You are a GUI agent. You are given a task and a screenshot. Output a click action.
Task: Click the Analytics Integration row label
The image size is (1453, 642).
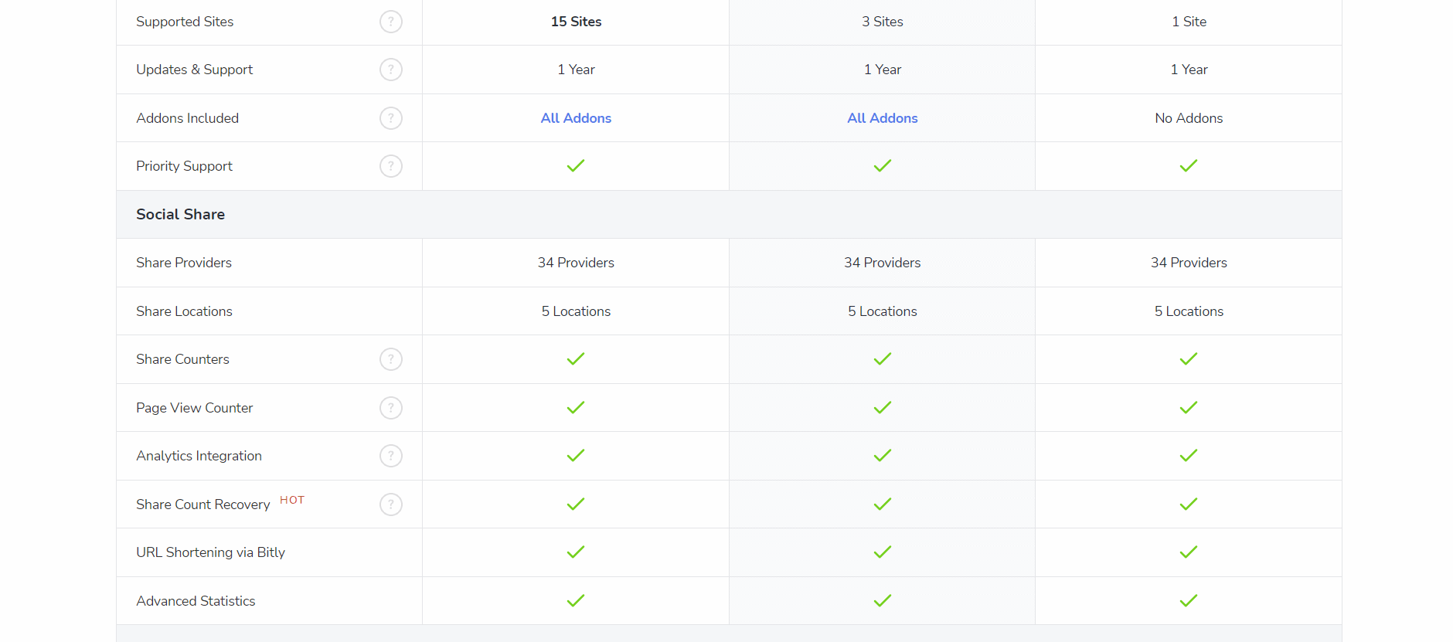(199, 456)
